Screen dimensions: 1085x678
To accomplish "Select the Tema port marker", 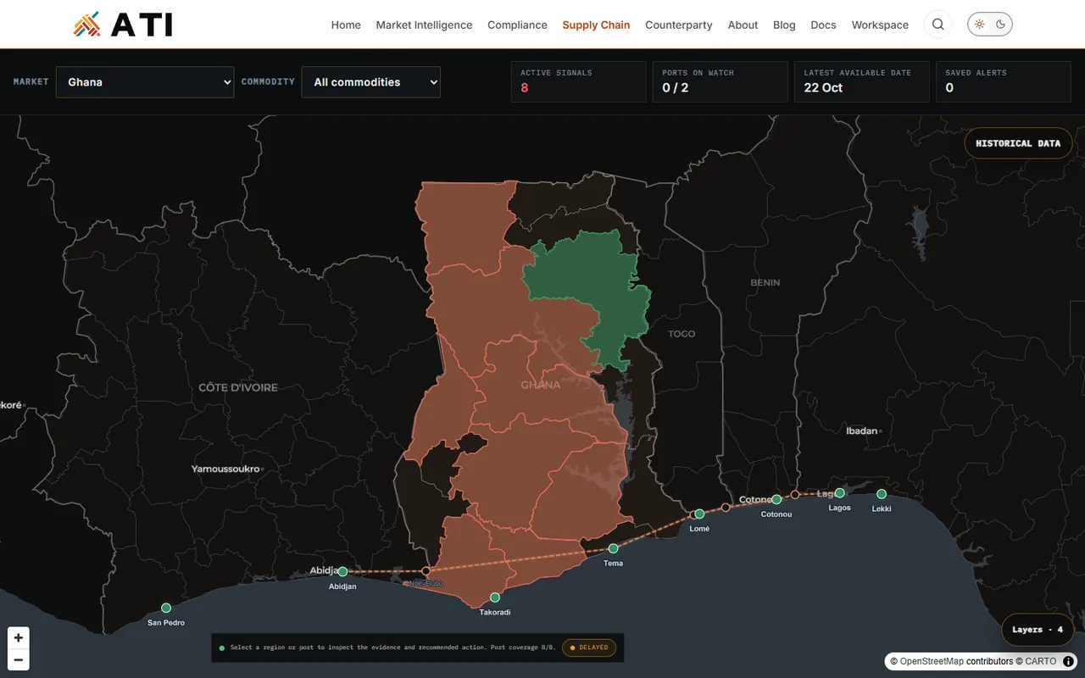I will pos(614,548).
